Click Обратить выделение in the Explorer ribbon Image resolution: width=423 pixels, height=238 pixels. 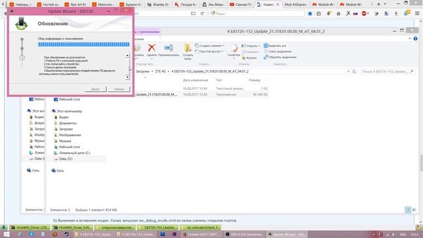280,58
